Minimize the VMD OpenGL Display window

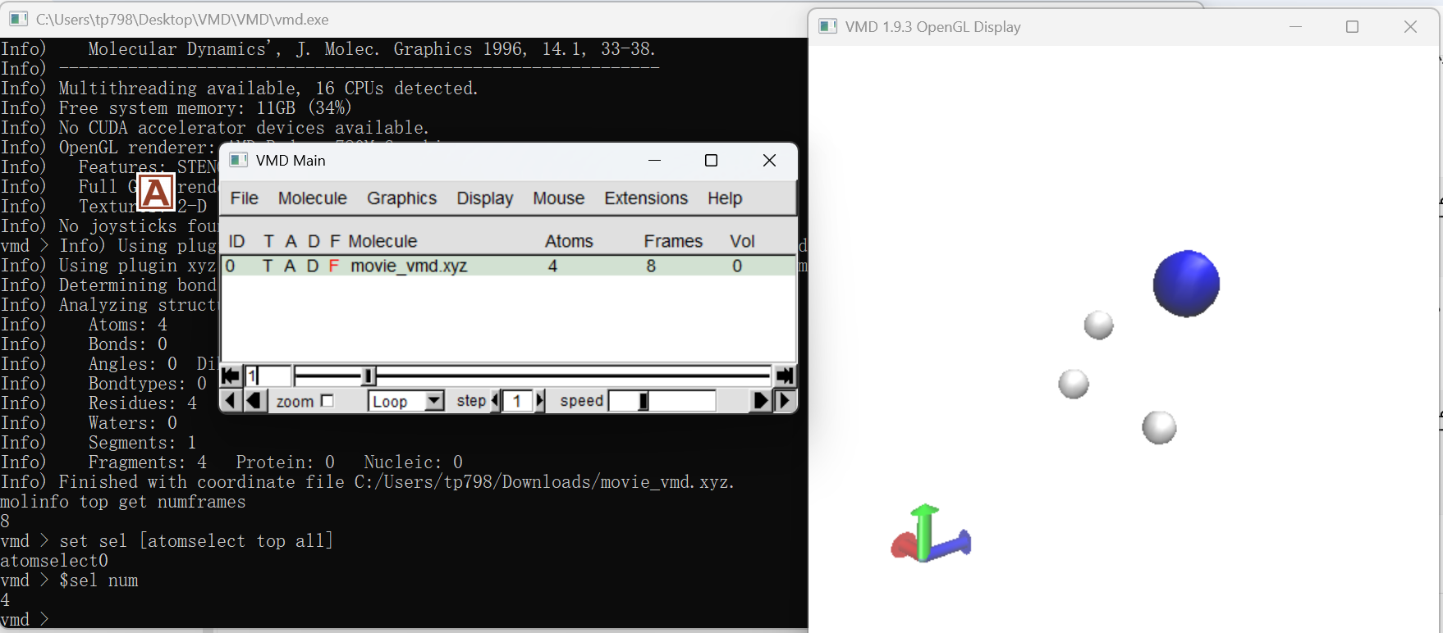point(1296,27)
